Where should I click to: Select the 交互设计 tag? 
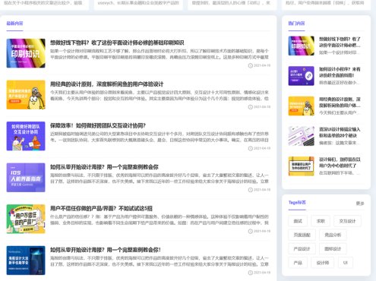347,221
